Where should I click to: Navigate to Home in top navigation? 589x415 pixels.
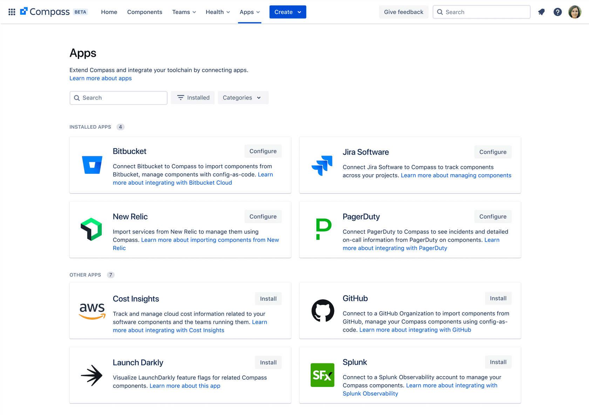(109, 12)
